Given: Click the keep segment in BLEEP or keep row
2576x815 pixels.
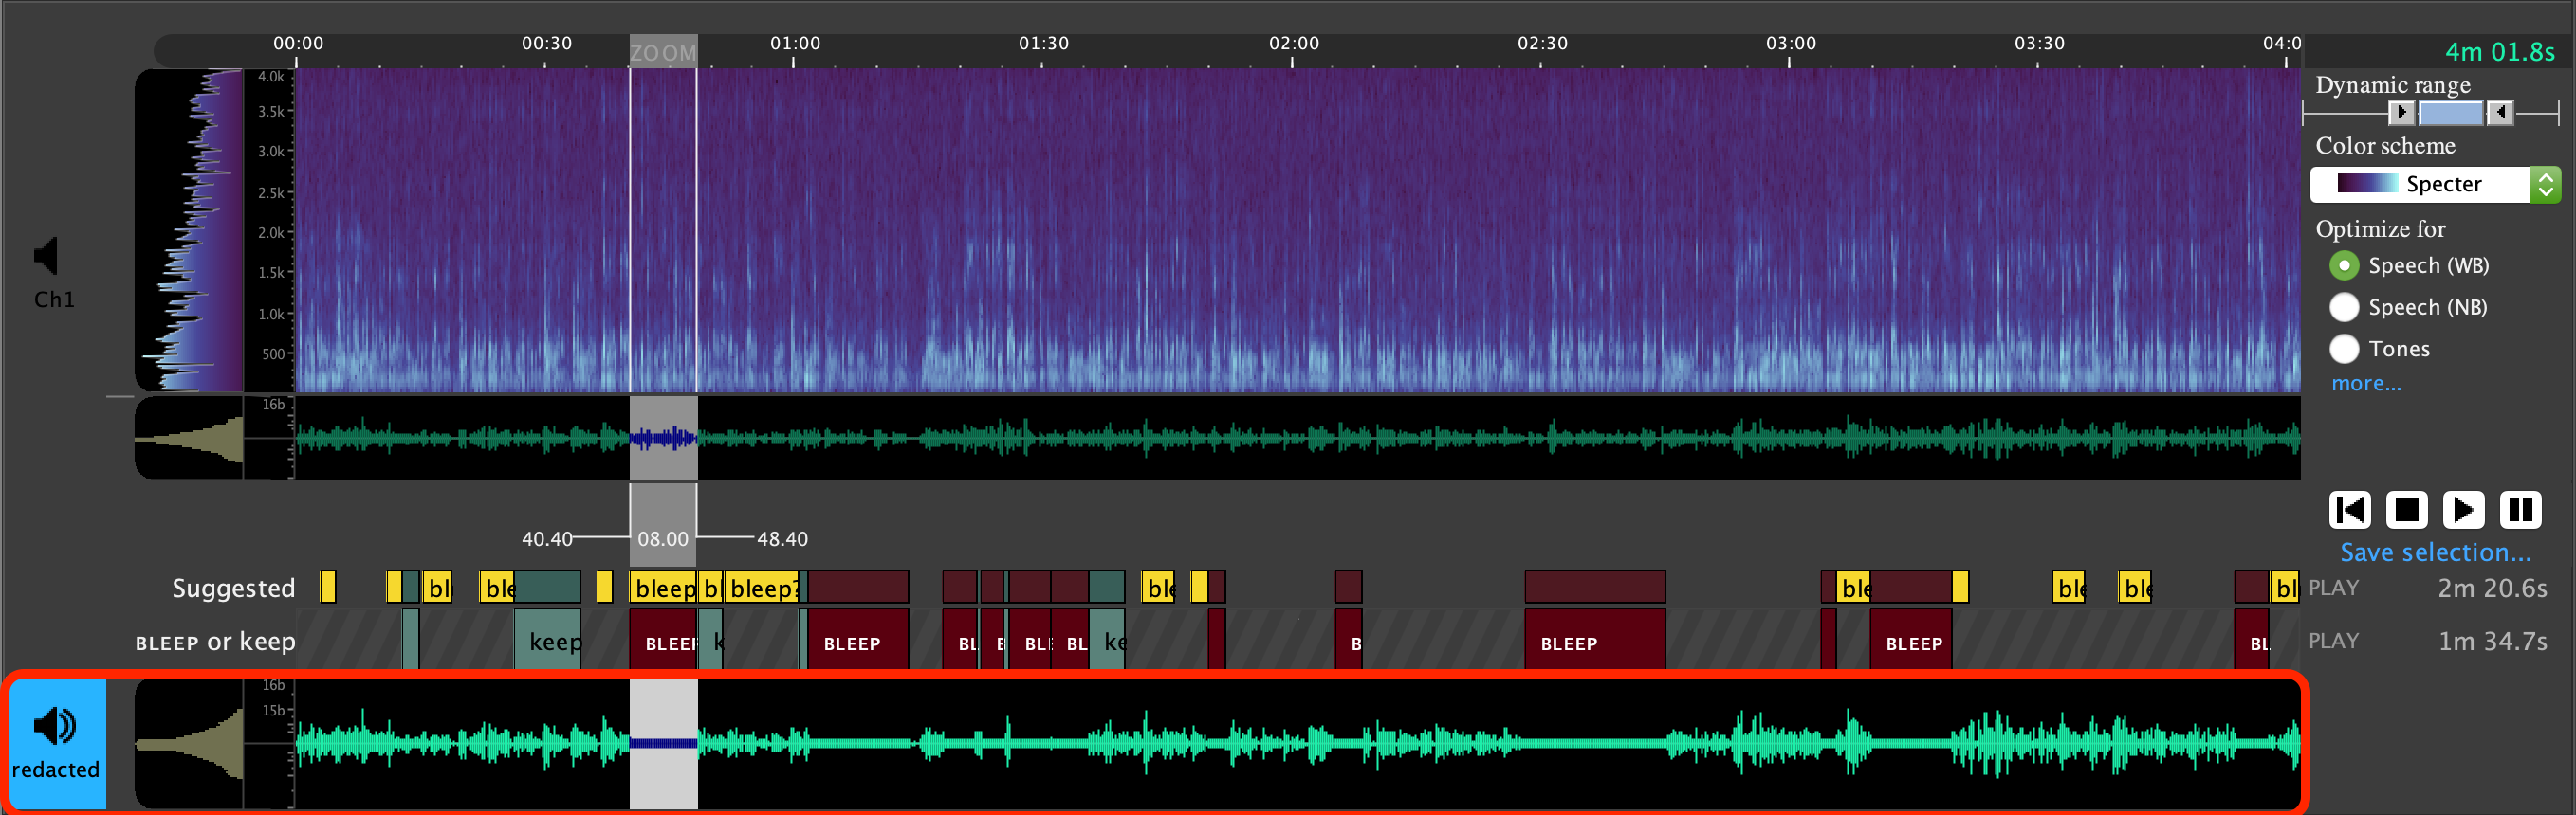Looking at the screenshot, I should point(548,642).
